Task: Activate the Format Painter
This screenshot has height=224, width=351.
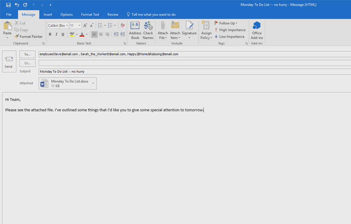Action: click(x=28, y=37)
